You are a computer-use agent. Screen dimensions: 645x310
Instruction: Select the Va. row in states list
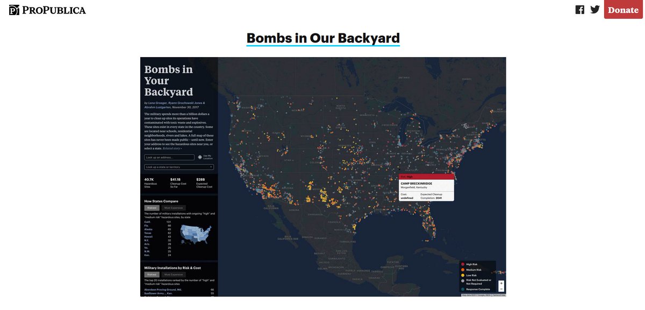[x=157, y=248]
